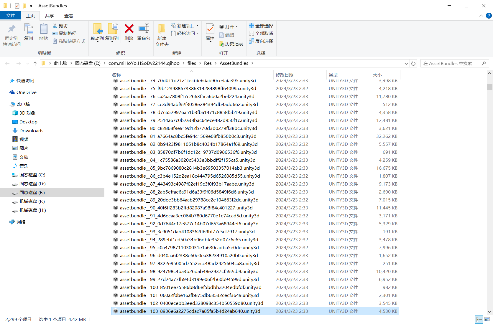Open the ribbon Help question-mark icon

[489, 16]
